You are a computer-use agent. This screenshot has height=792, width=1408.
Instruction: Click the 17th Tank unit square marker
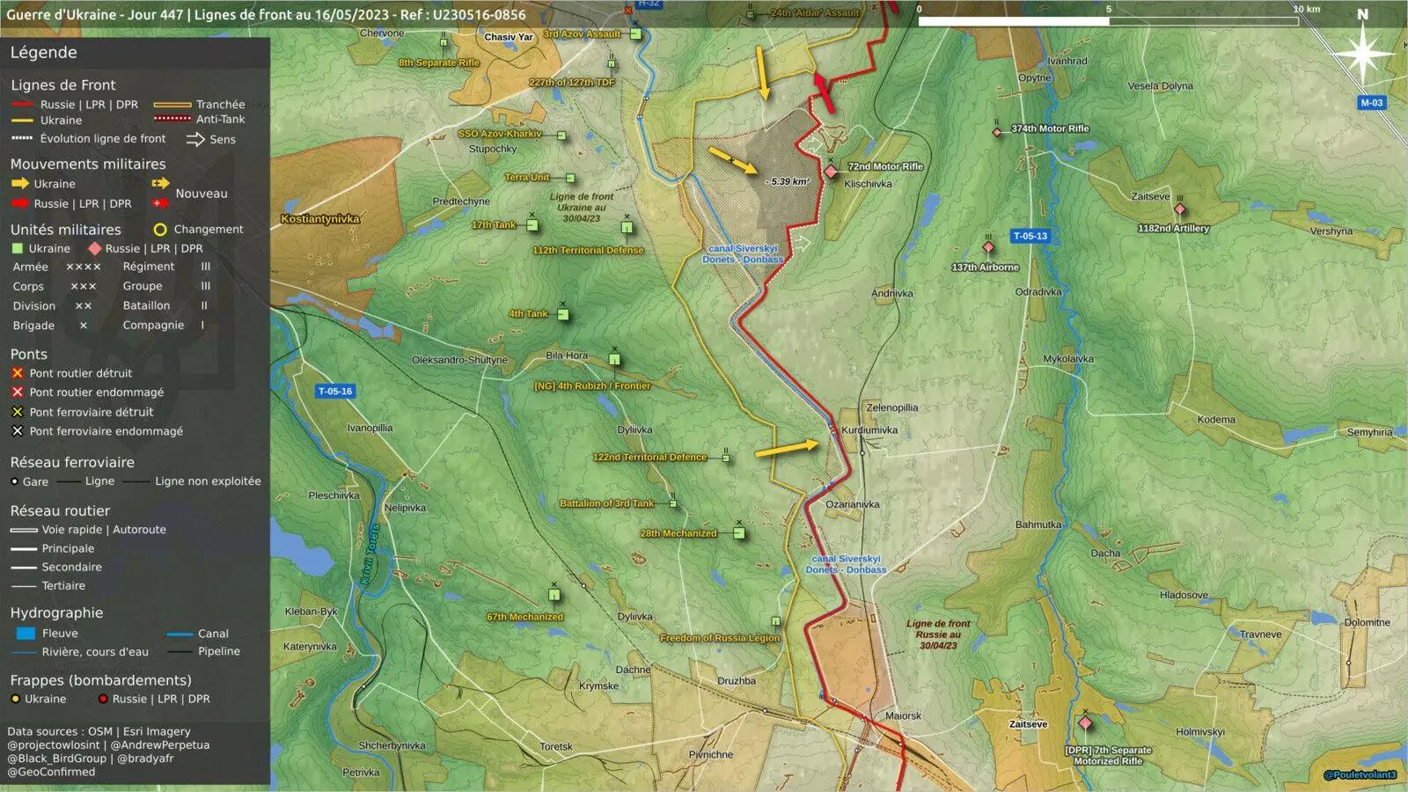click(532, 225)
